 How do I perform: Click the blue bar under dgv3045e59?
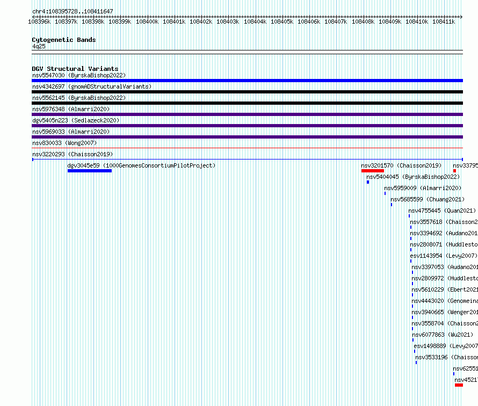tap(90, 171)
